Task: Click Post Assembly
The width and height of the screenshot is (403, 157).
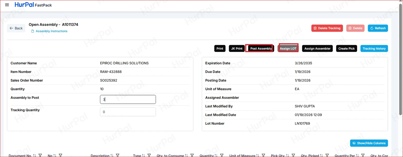Action: tap(261, 49)
